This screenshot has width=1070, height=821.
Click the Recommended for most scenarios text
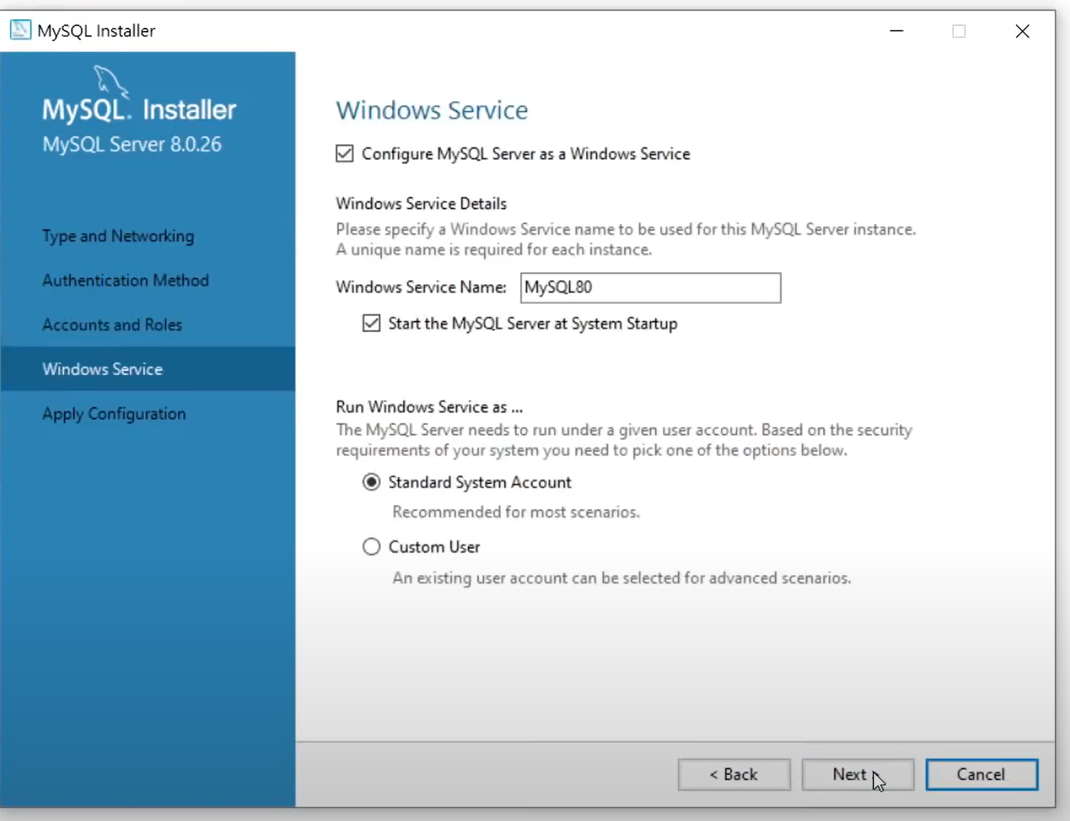coord(516,512)
